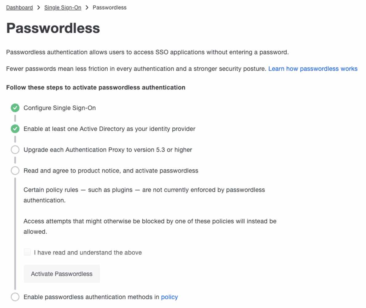Click the breadcrumb chevron after Dashboard
366x308 pixels.
point(38,7)
